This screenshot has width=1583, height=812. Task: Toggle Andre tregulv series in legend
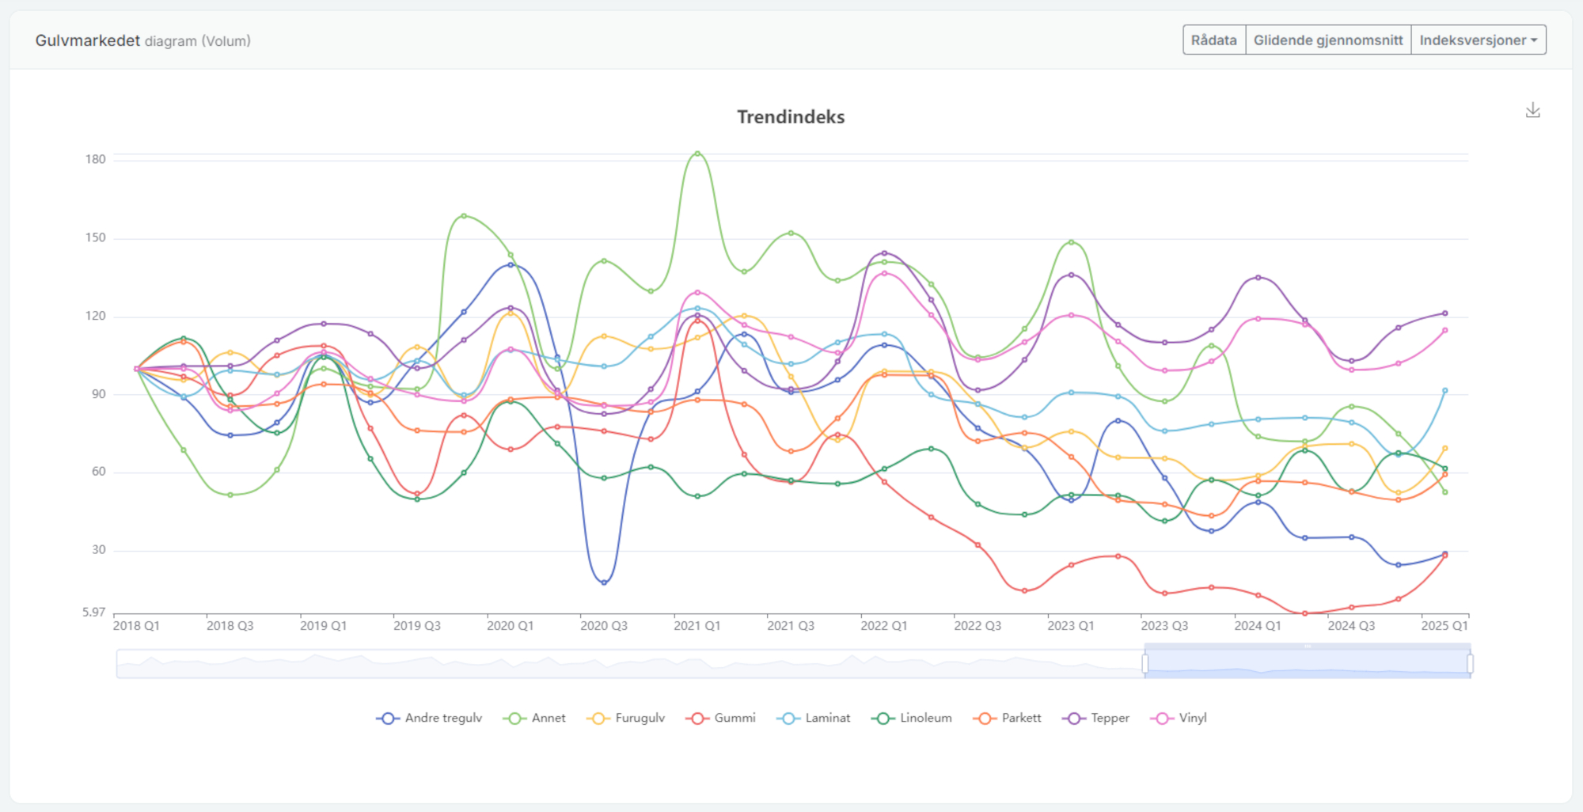429,718
